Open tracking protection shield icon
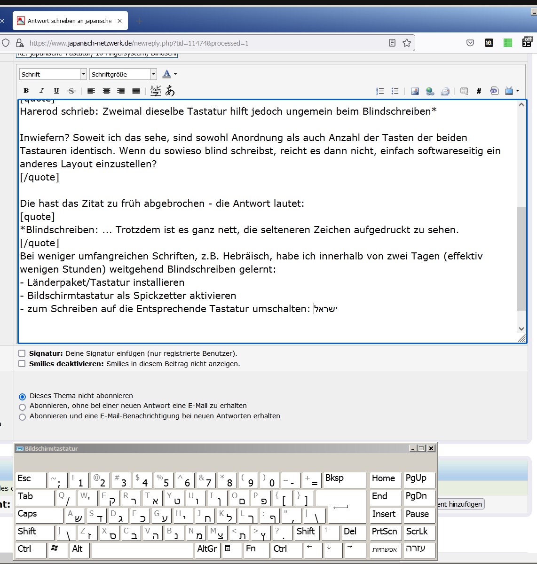Screen dimensions: 537x564 pyautogui.click(x=6, y=43)
